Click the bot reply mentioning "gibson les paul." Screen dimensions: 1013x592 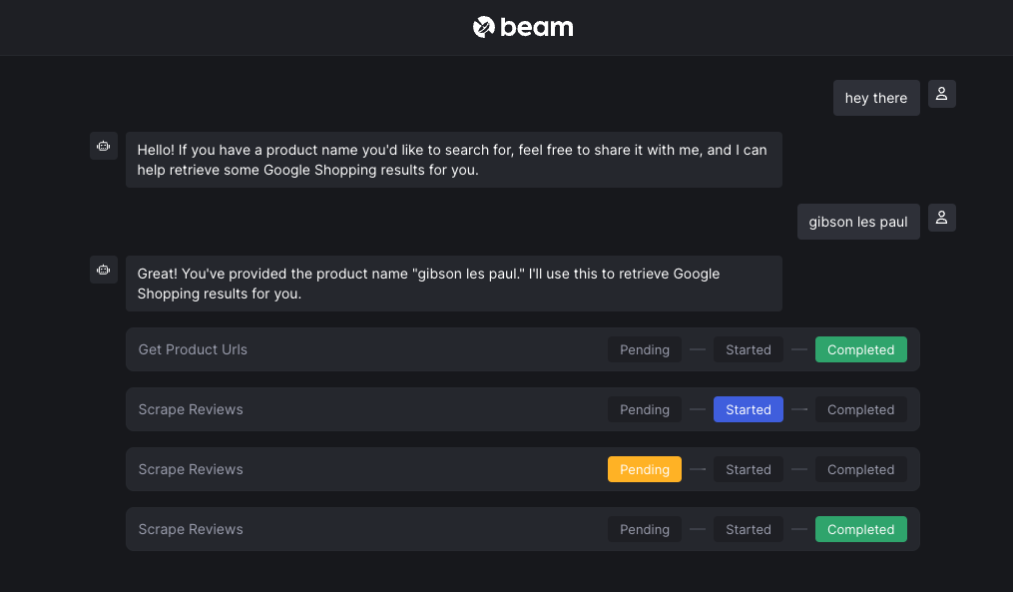(453, 284)
